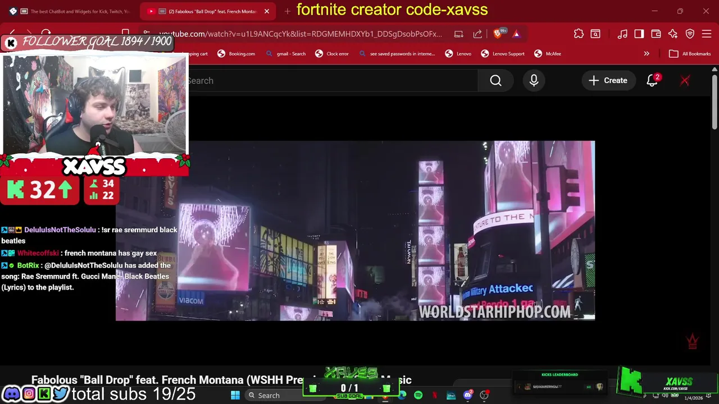This screenshot has height=404, width=719.
Task: Open the Leo AI sparkle icon
Action: click(672, 34)
